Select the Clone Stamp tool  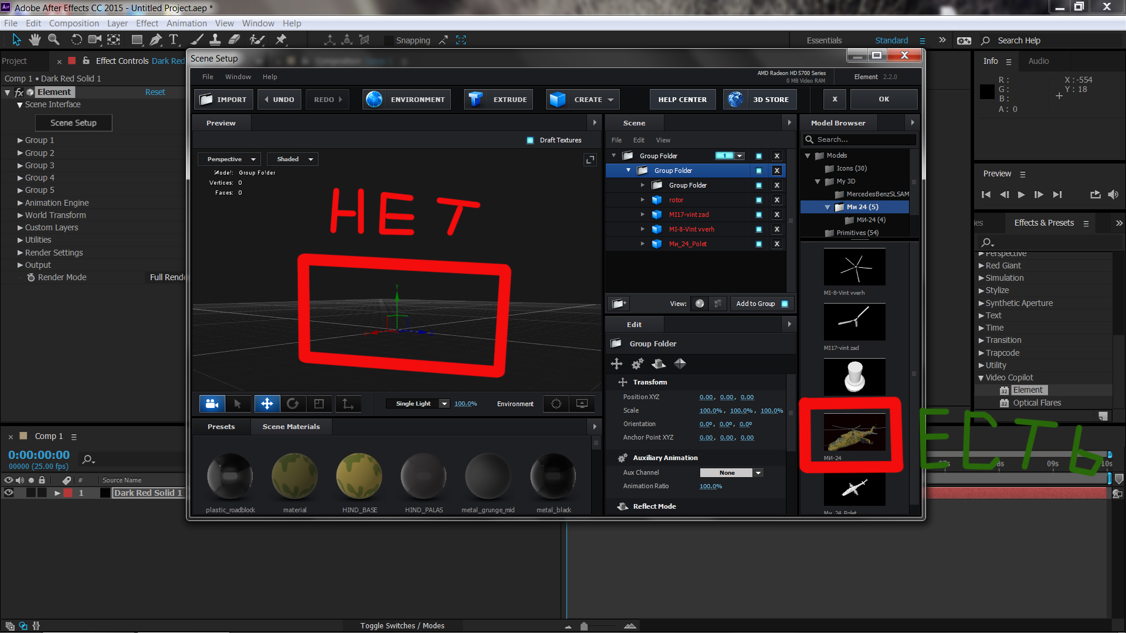[x=215, y=40]
